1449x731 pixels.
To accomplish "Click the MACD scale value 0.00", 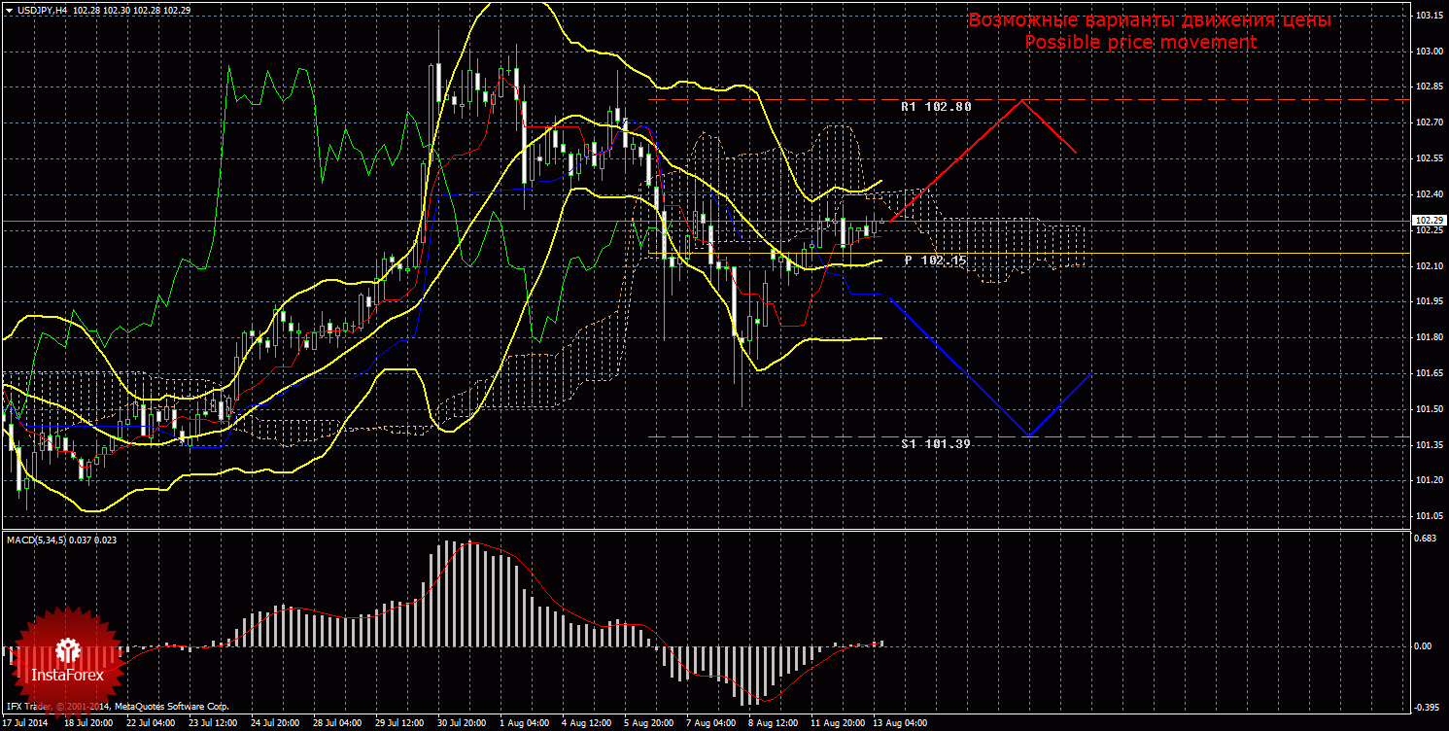I will tap(1422, 646).
